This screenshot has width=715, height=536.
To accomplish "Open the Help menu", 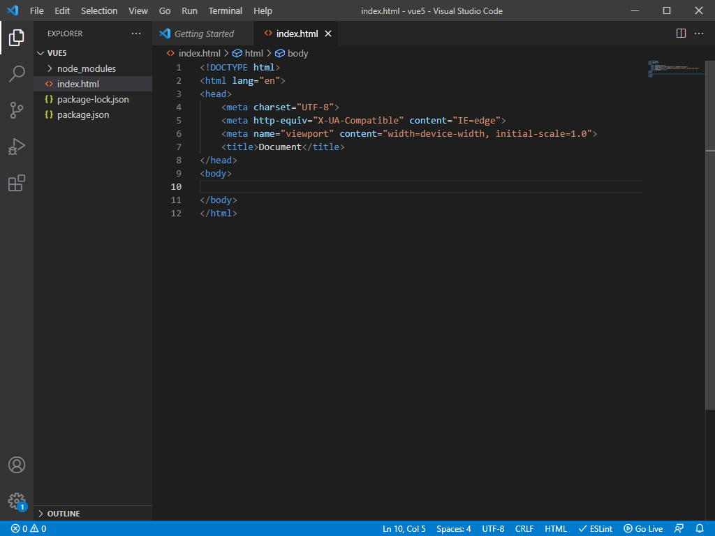I will 263,10.
